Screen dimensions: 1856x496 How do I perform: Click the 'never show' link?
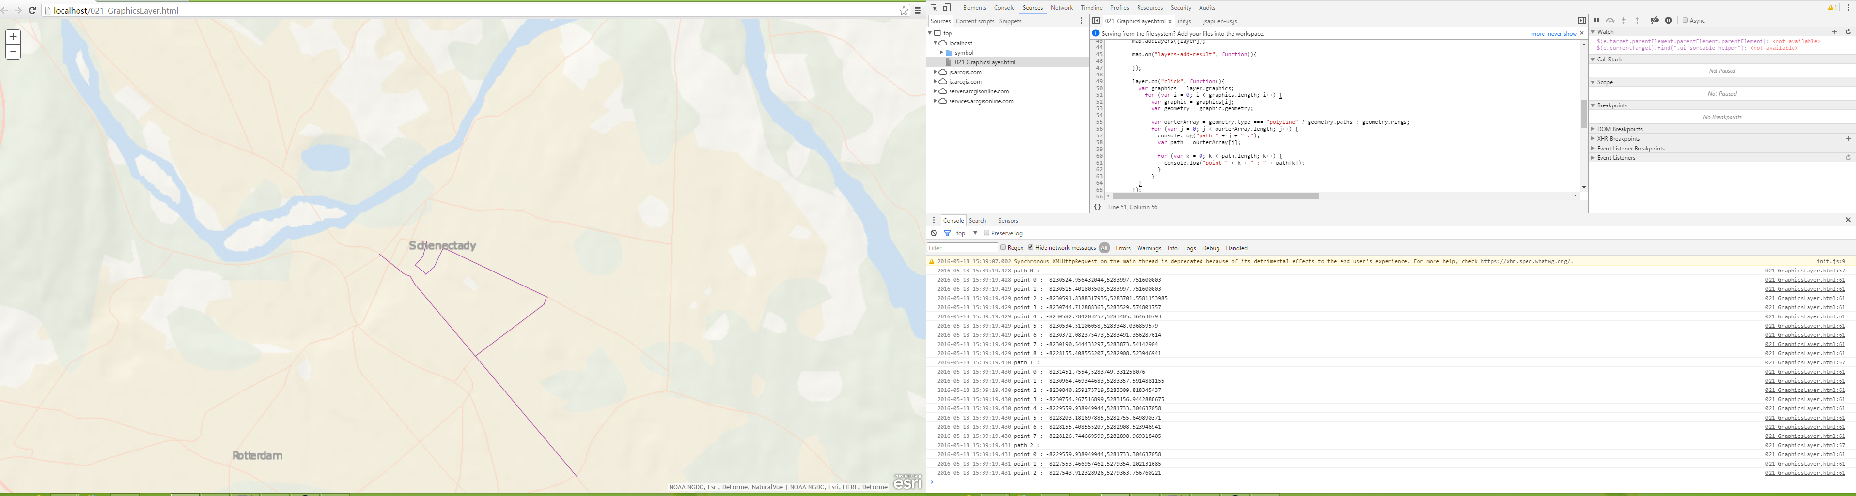1562,34
